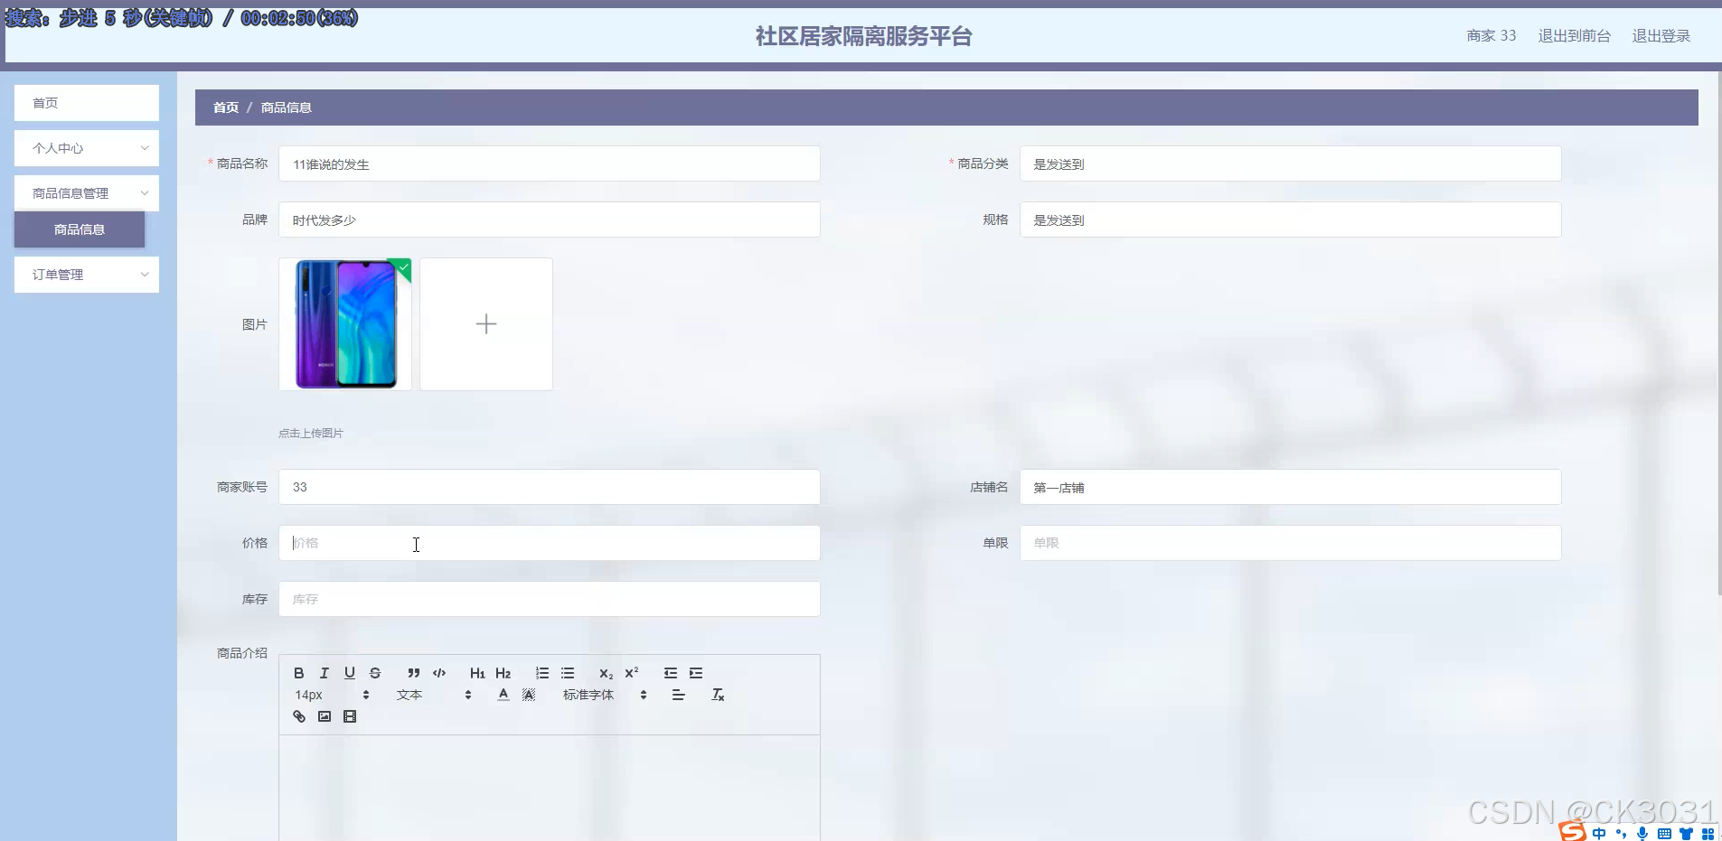
Task: Click inside the 商品介绍 editor text area
Action: pos(550,788)
